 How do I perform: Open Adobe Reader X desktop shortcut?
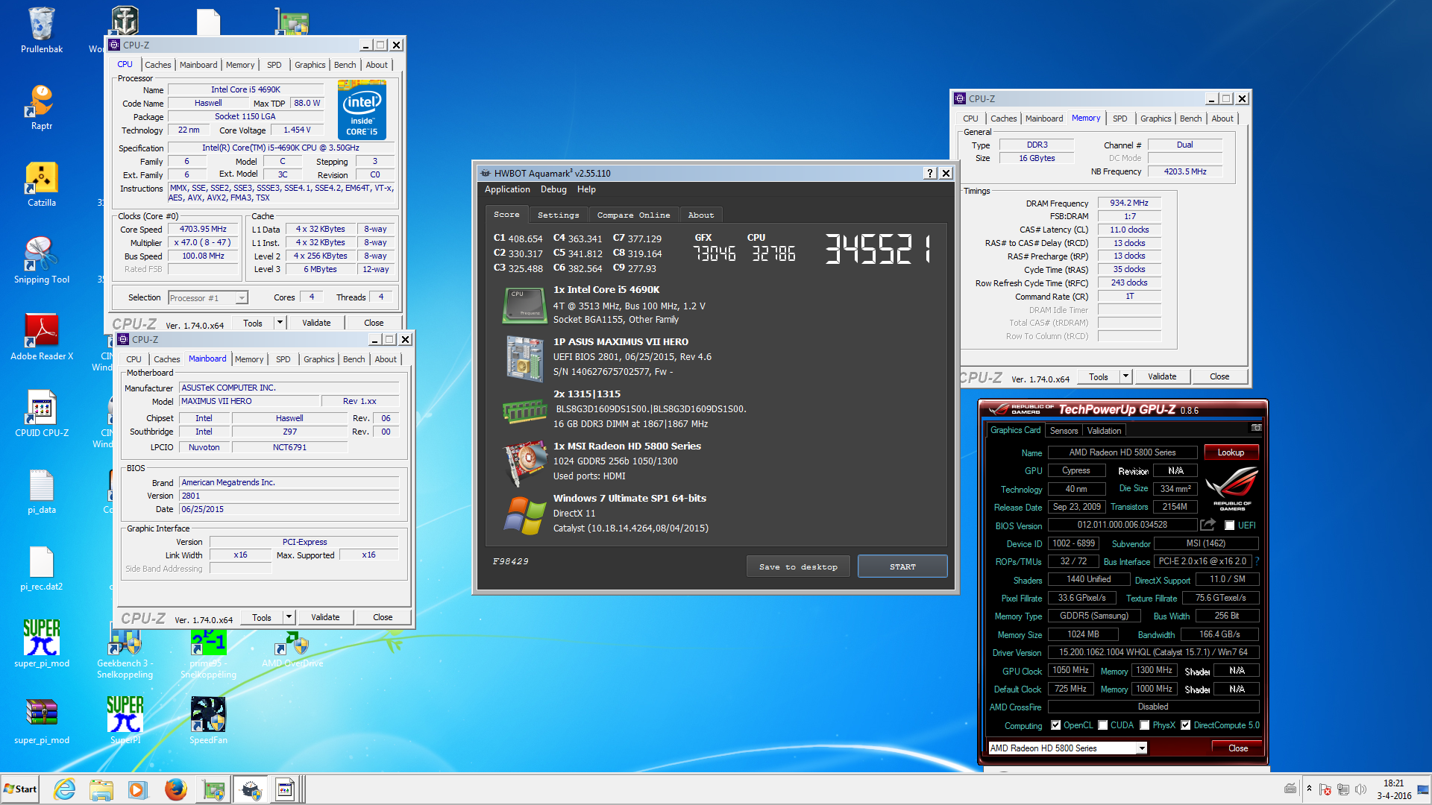point(42,337)
